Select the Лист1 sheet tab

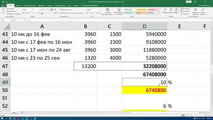[x=14, y=113]
